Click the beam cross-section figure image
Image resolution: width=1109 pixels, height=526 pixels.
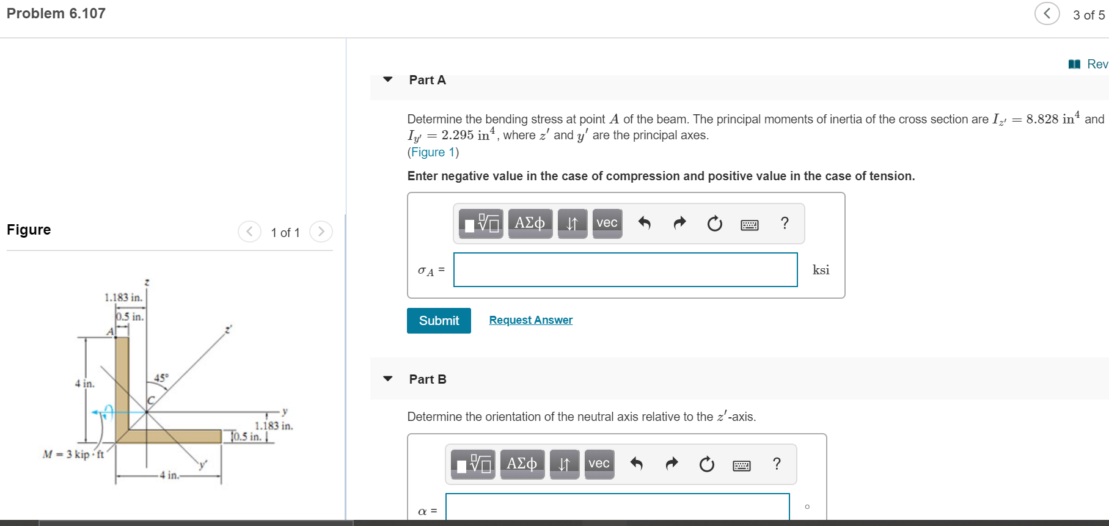[168, 382]
